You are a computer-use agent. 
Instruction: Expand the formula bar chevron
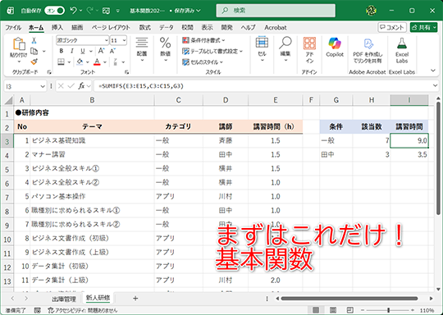pos(435,85)
